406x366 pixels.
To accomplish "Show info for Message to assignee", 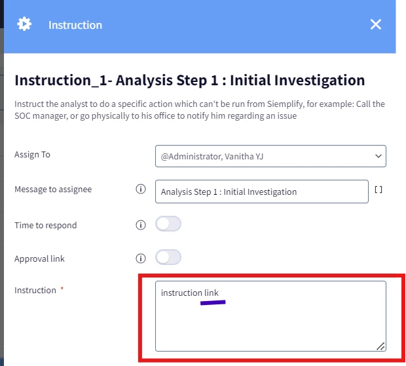I will 141,189.
